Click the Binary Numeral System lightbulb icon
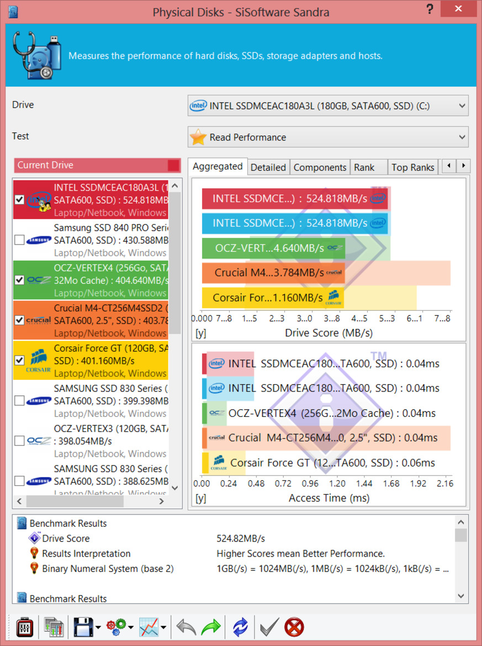482x646 pixels. point(34,569)
